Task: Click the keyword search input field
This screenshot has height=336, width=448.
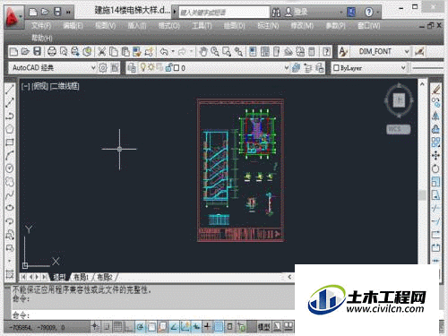Action: (224, 13)
